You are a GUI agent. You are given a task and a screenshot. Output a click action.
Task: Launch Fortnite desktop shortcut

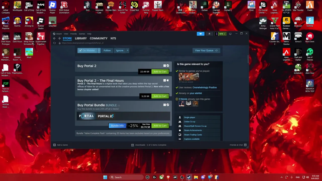[x=310, y=22]
